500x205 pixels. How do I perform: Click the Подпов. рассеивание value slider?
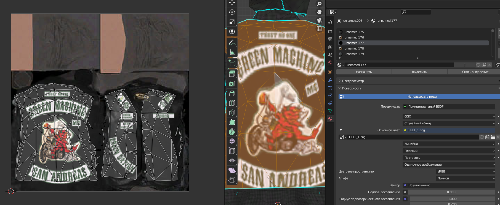click(451, 192)
